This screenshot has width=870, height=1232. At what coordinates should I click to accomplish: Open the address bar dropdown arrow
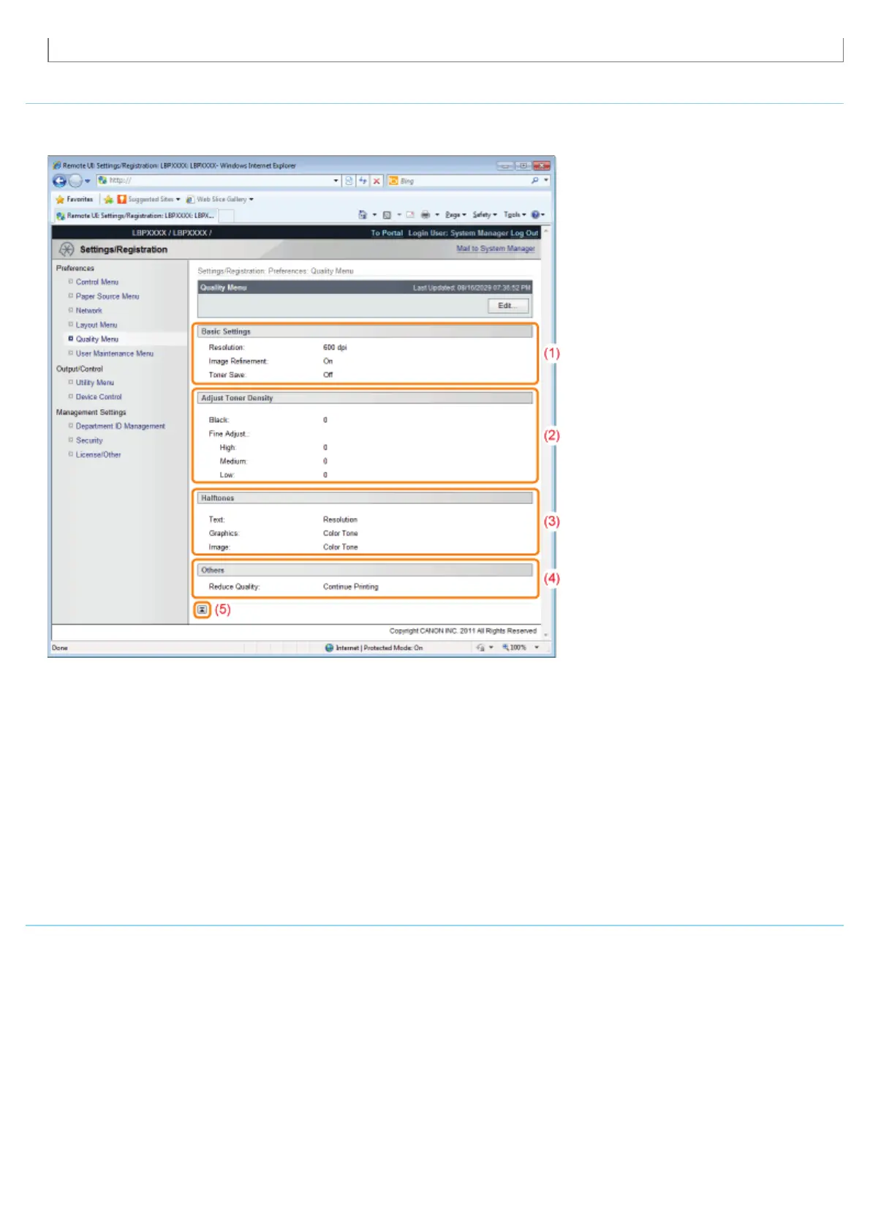tap(336, 181)
